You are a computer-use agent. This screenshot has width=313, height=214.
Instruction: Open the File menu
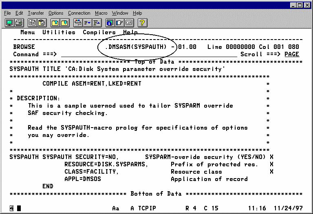tap(7, 13)
